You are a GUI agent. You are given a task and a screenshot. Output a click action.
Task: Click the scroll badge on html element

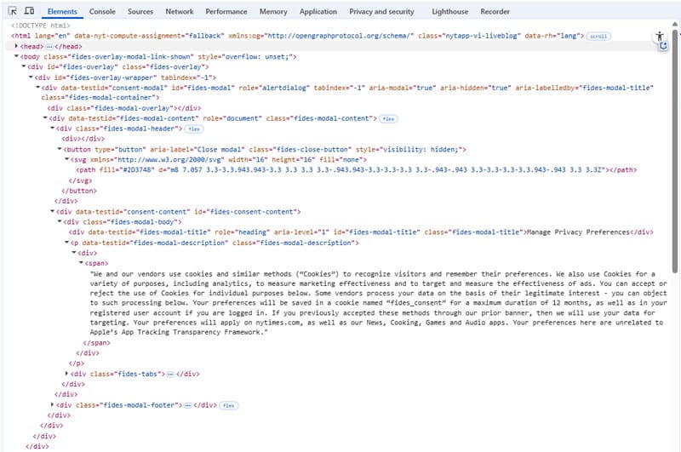(598, 36)
